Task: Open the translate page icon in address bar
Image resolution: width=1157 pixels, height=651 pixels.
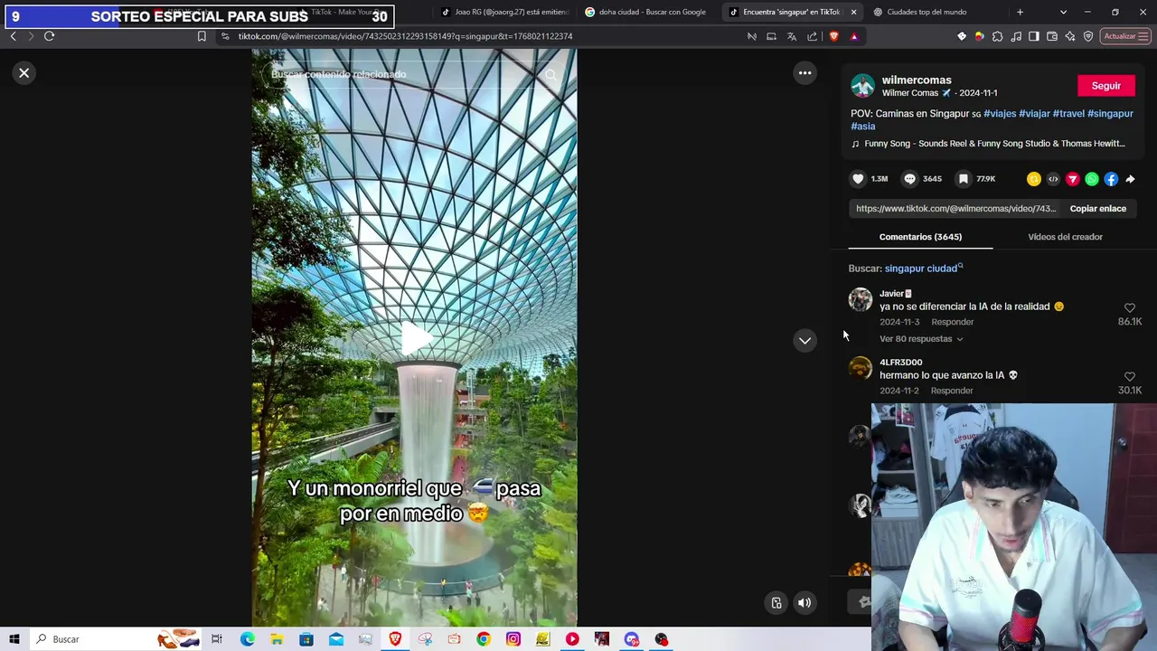Action: point(792,36)
